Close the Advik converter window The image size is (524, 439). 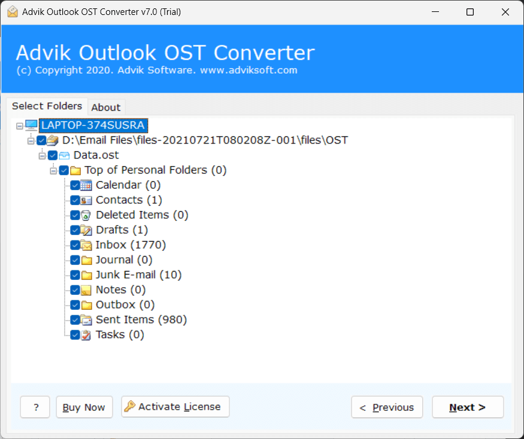click(x=505, y=12)
